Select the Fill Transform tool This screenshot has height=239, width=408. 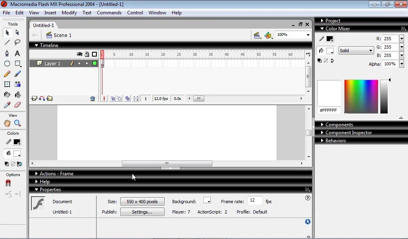tap(18, 84)
